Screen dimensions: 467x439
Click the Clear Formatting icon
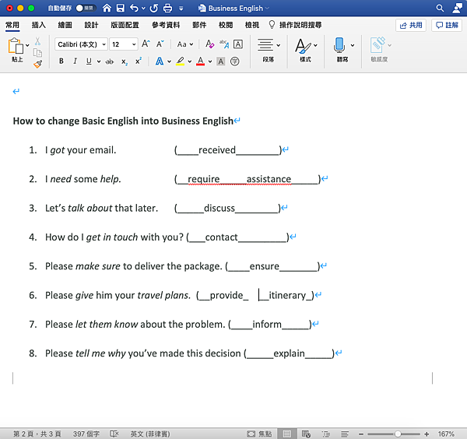pos(209,44)
